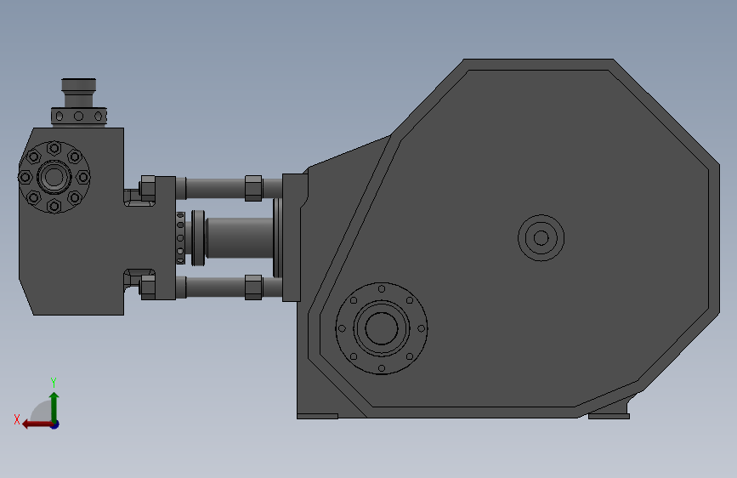Select the upper tie rod between pump head and gearbox
737x478 pixels.
215,188
